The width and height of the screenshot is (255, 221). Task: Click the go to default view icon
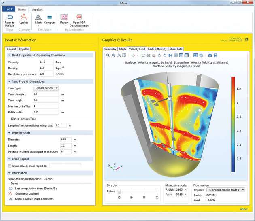[x=133, y=55]
